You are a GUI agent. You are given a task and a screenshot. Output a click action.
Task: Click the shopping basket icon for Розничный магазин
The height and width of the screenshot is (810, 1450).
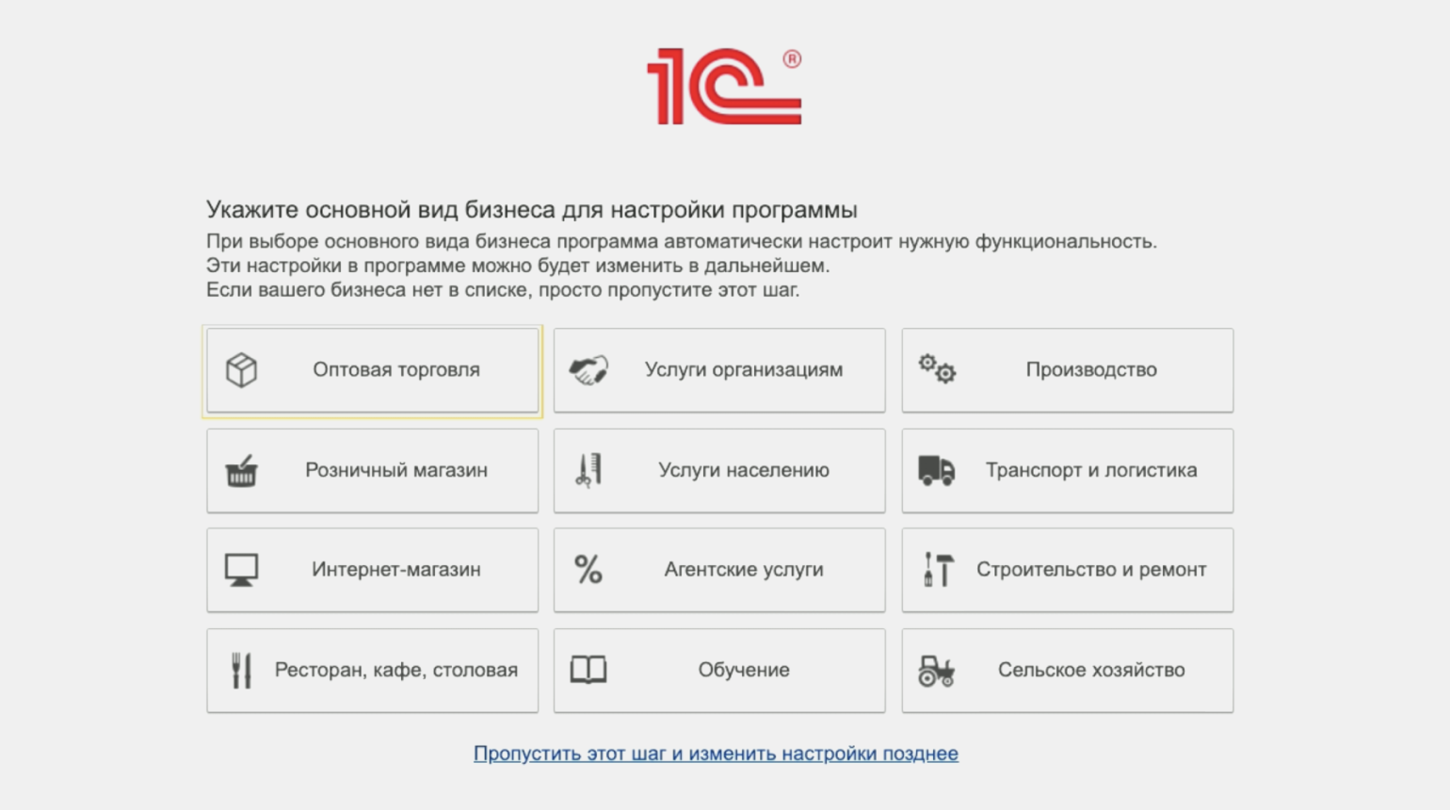[x=241, y=470]
